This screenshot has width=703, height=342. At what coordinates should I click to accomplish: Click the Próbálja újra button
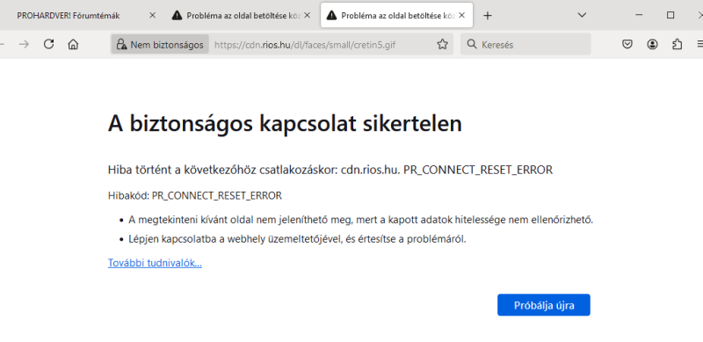[544, 305]
